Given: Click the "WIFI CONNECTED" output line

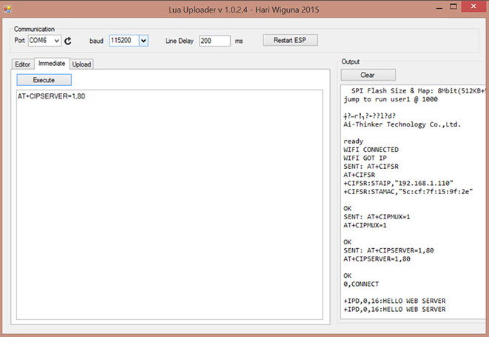Looking at the screenshot, I should click(x=371, y=150).
